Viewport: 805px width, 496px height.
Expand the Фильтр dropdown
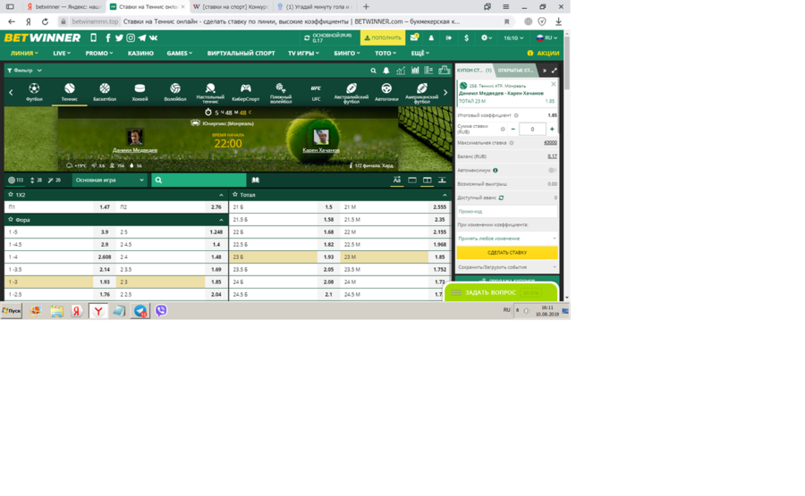click(25, 71)
